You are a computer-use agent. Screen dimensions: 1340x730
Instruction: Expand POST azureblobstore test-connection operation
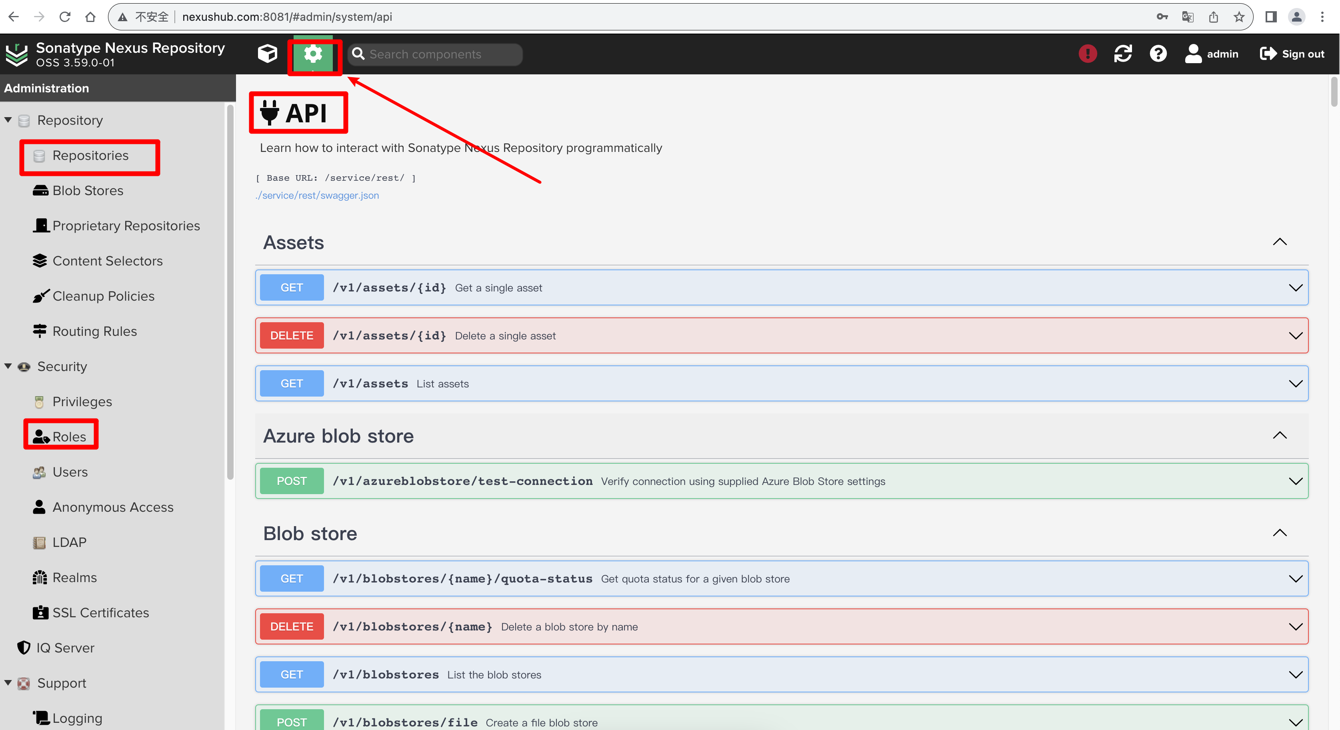coord(781,481)
